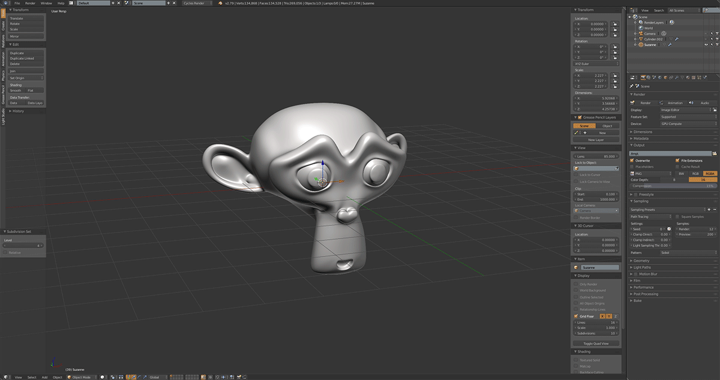
Task: Enable the Only Render checkbox
Action: point(576,284)
